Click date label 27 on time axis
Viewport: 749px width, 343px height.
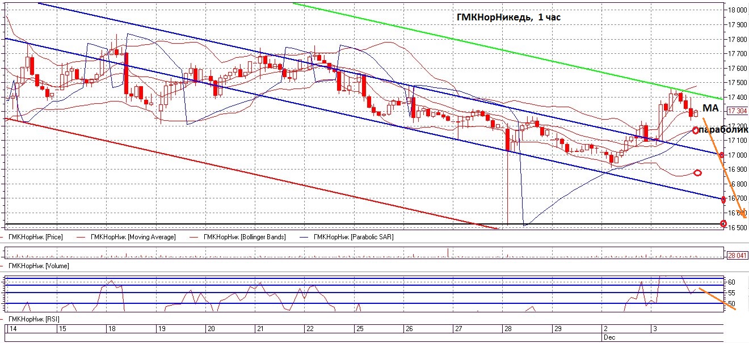458,329
